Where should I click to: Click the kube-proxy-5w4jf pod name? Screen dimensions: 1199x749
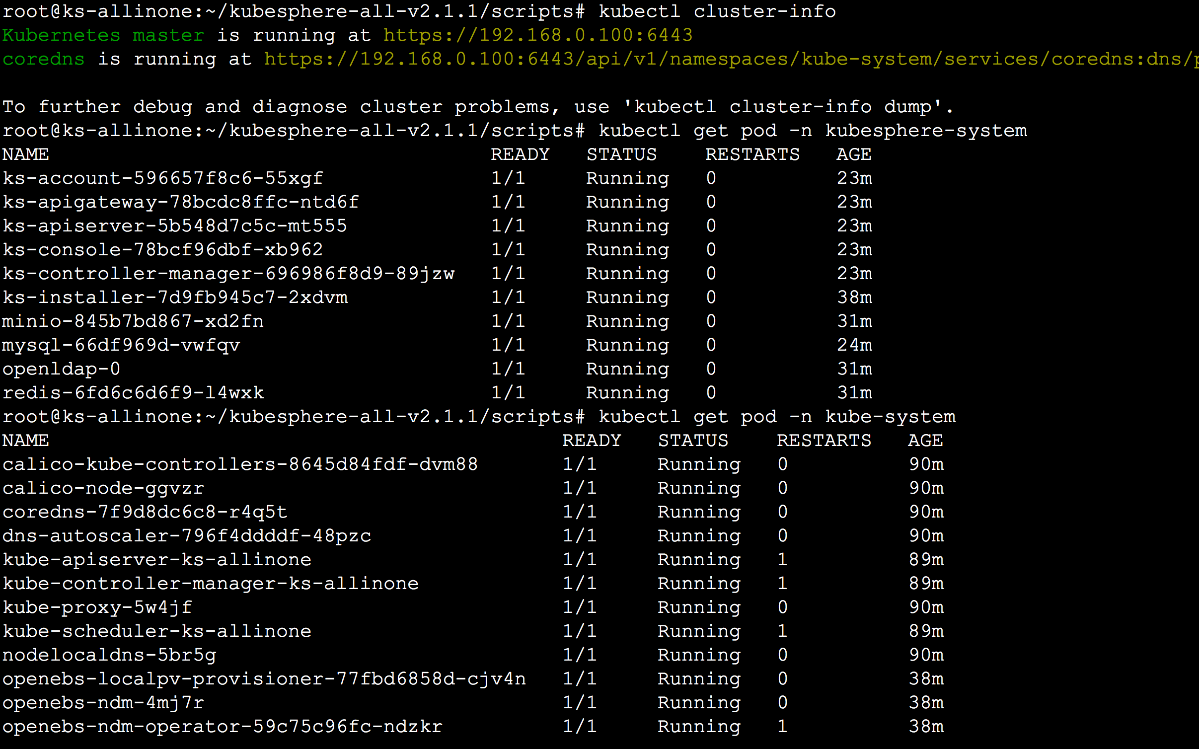97,607
